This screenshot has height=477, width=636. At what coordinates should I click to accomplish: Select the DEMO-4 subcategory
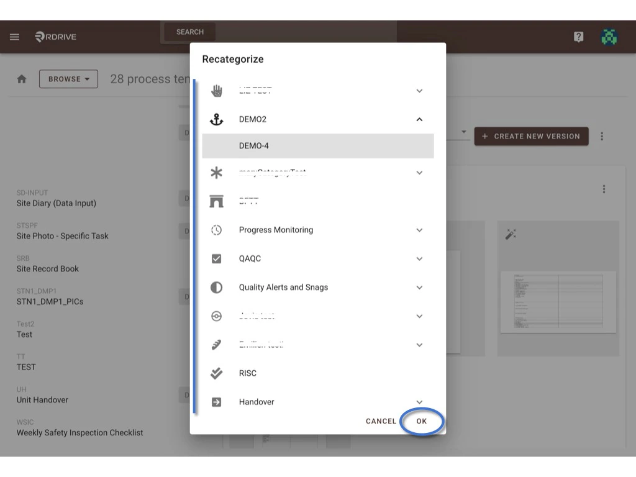[x=318, y=145]
